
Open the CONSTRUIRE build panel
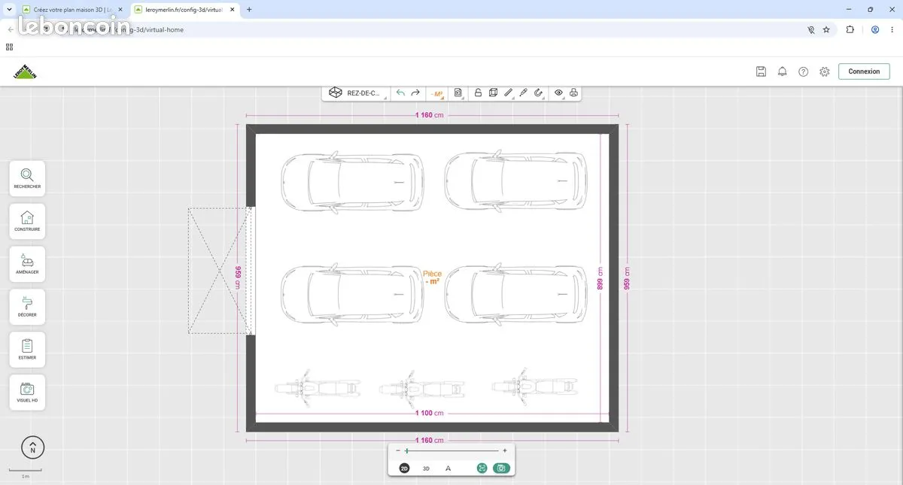click(27, 221)
